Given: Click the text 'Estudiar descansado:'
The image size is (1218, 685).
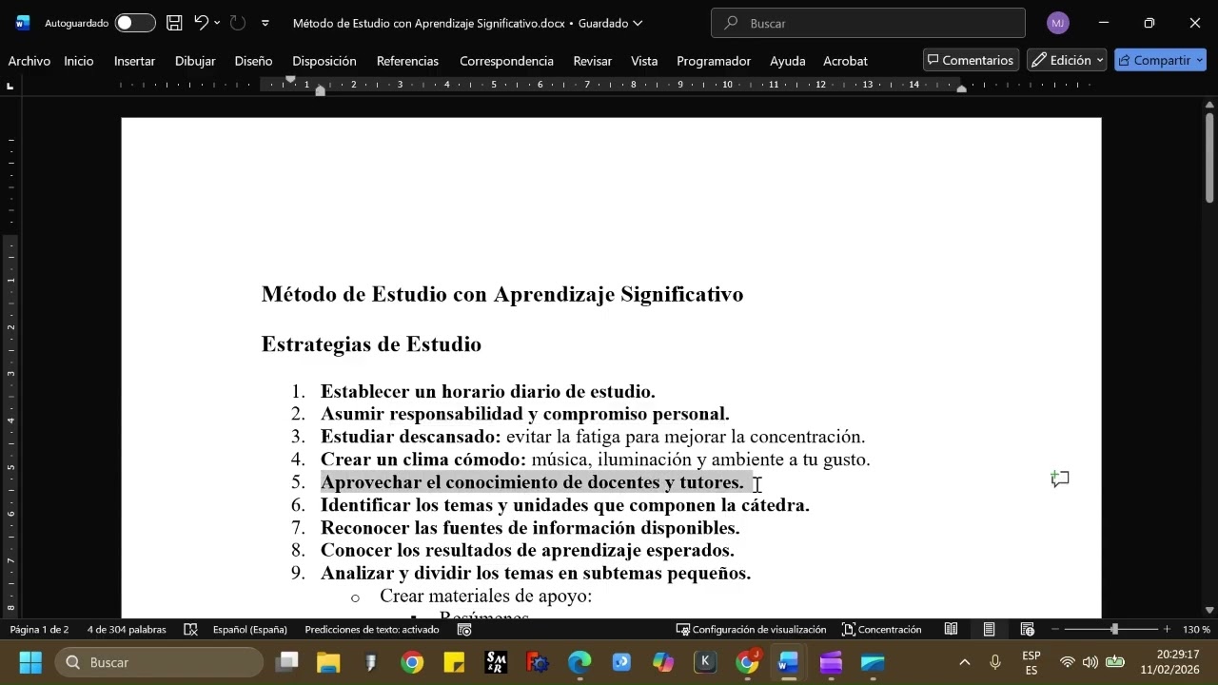Looking at the screenshot, I should point(411,438).
